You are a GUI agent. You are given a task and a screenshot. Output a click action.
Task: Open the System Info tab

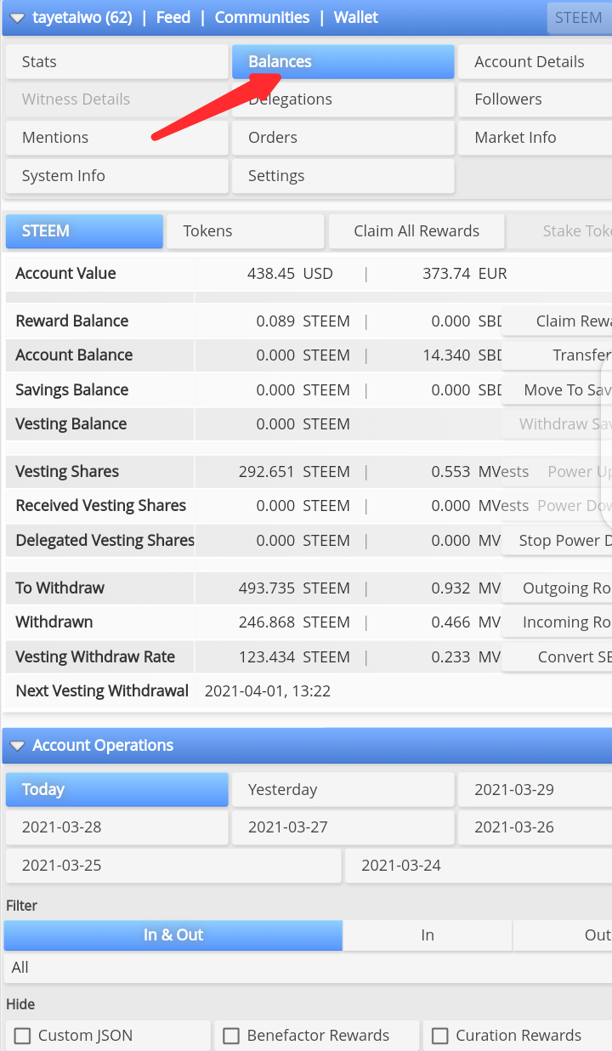click(x=116, y=176)
